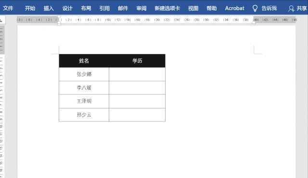
Task: Click the share person icon
Action: point(291,9)
